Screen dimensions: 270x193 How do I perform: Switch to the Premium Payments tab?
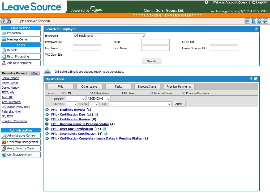coord(179,87)
